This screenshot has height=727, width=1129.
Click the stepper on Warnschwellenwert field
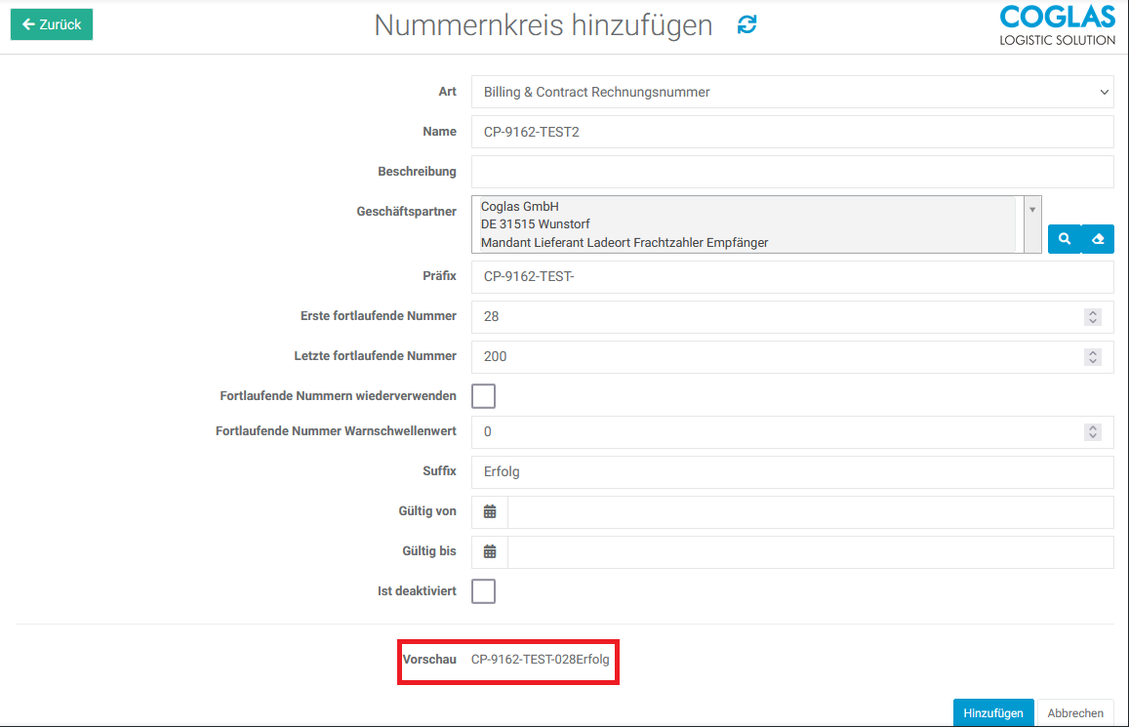[1093, 431]
